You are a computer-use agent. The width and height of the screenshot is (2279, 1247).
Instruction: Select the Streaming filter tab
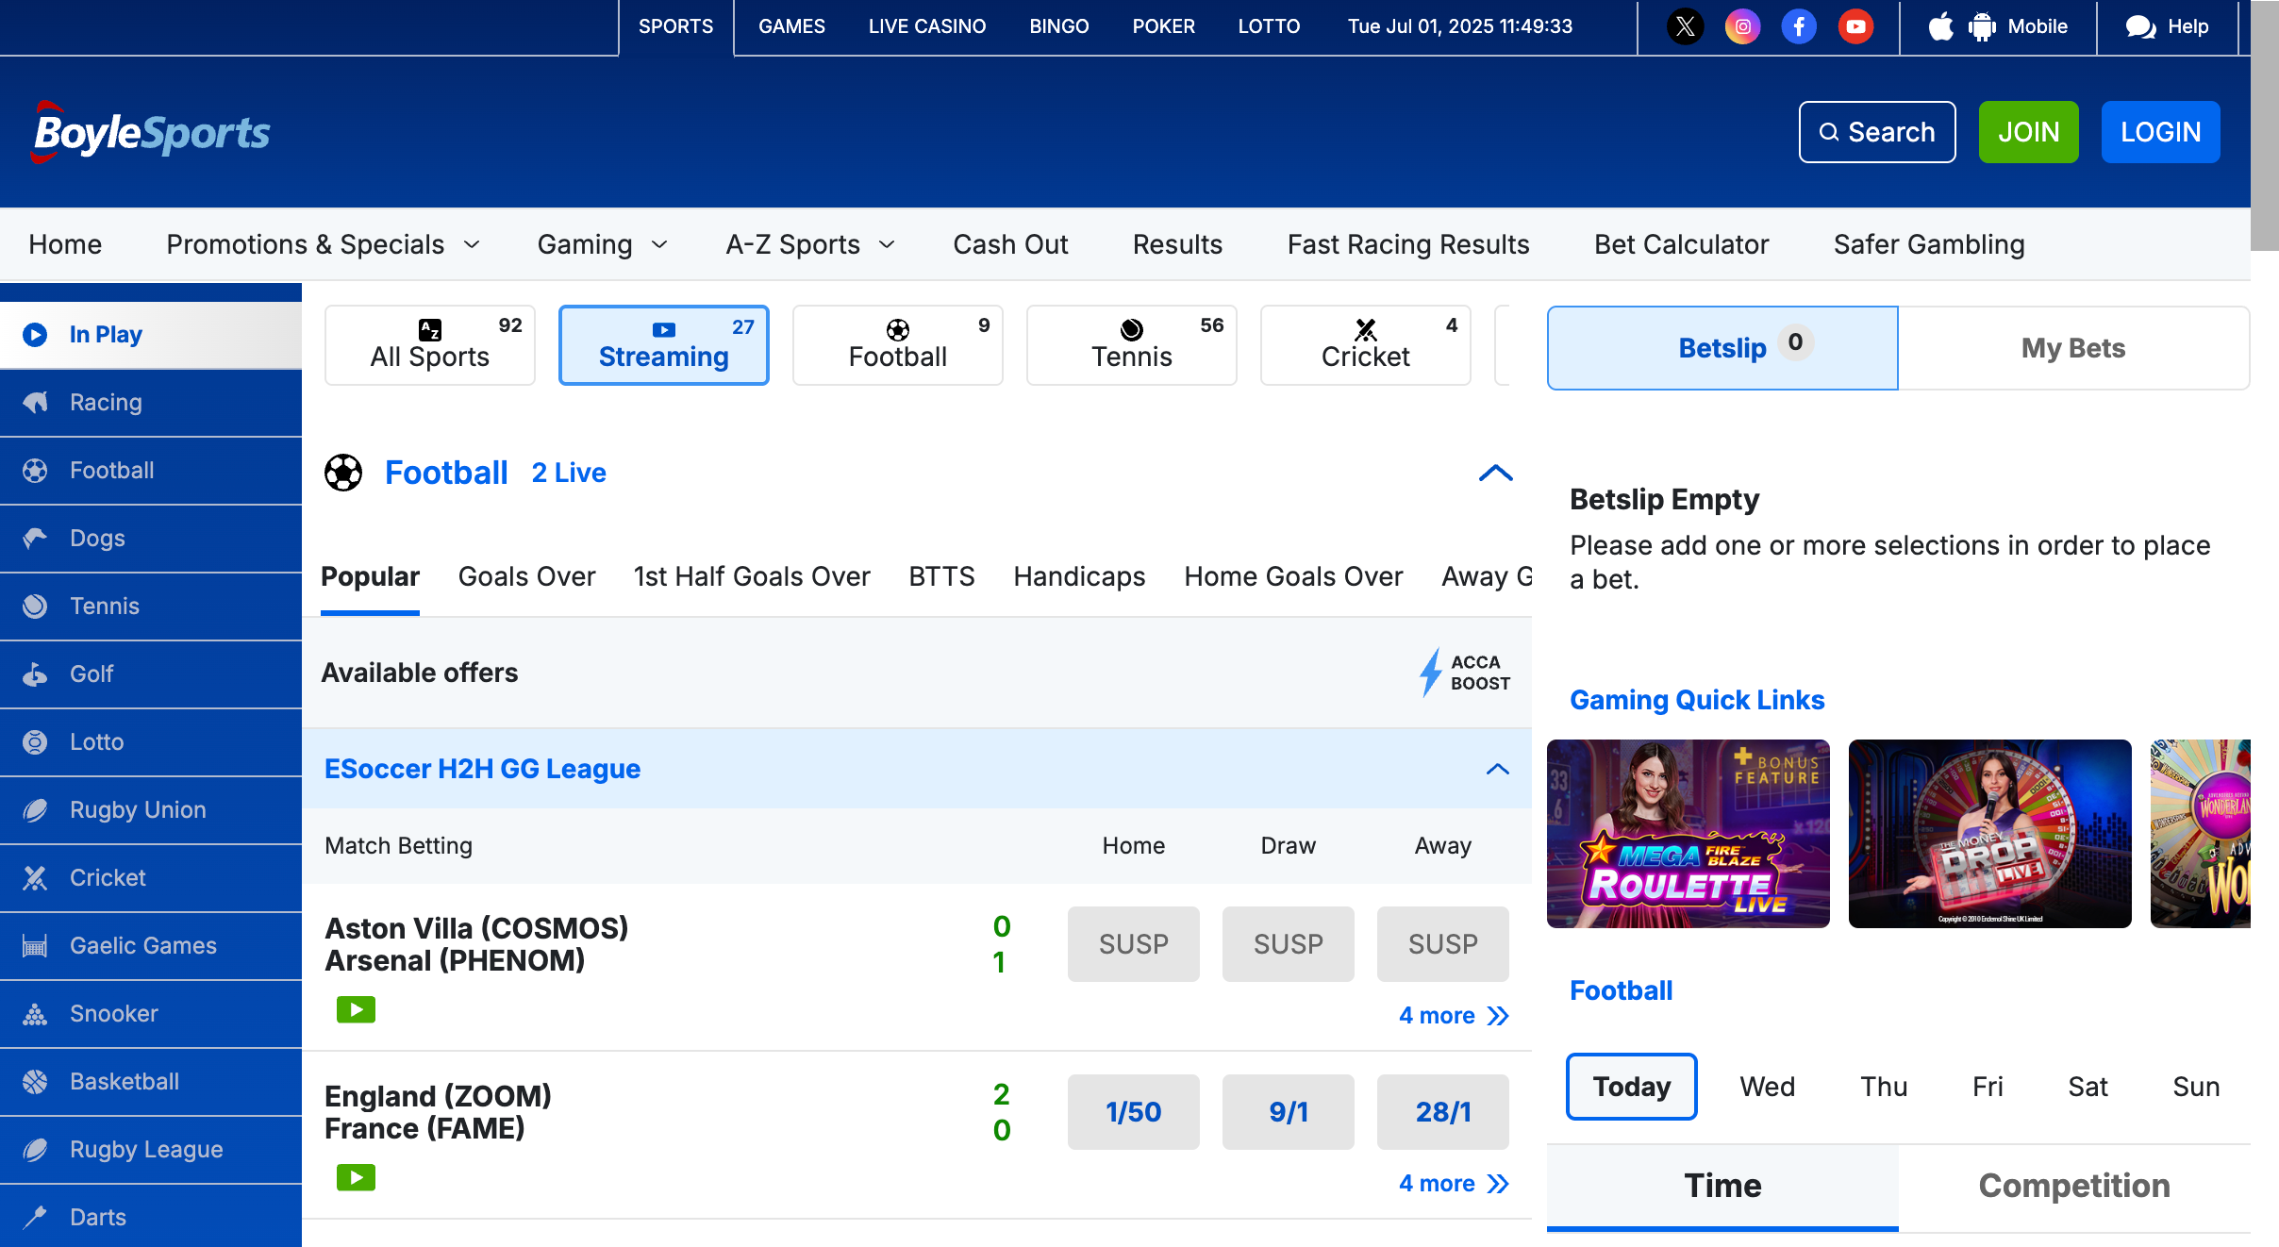664,345
